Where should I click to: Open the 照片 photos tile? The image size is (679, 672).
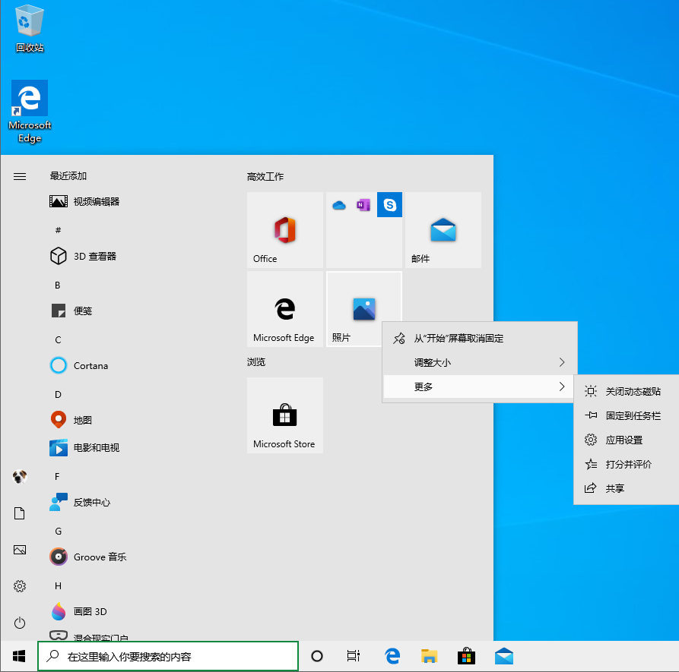point(364,309)
